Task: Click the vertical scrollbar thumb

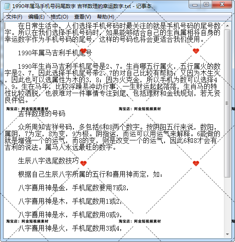Action: click(x=227, y=103)
